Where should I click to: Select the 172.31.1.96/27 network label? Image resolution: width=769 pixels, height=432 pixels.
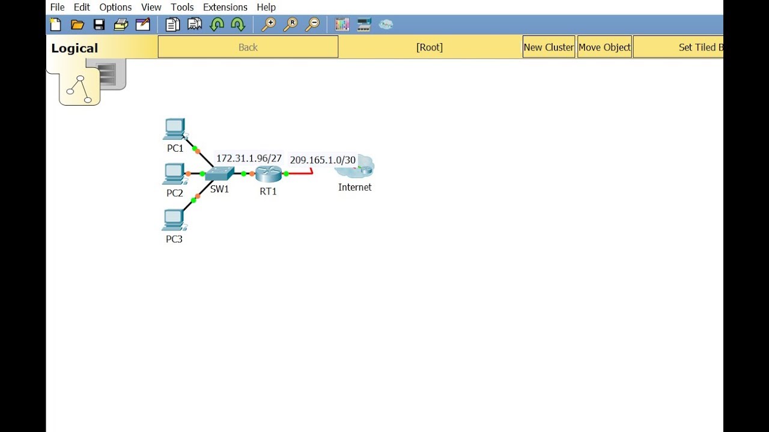(249, 158)
